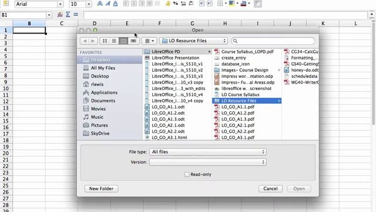376x212 pixels.
Task: Align cell contents right
Action: [x=142, y=4]
